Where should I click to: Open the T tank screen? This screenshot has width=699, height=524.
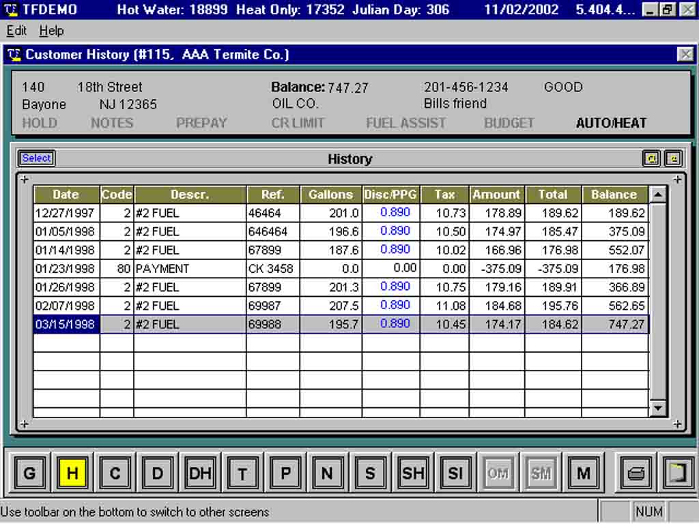pyautogui.click(x=242, y=471)
